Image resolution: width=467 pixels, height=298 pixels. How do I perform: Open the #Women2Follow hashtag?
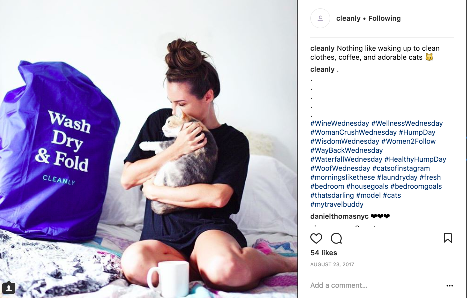tap(408, 141)
